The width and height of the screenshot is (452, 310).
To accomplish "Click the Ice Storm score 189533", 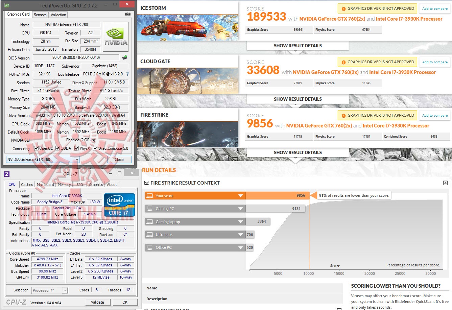I will (266, 17).
